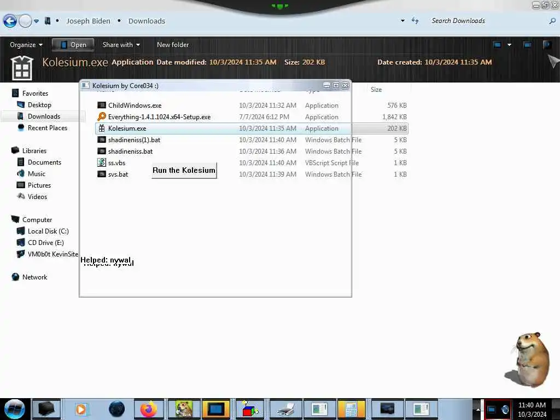This screenshot has height=420, width=560.
Task: Click the dark globe taskbar icon
Action: coord(117,409)
